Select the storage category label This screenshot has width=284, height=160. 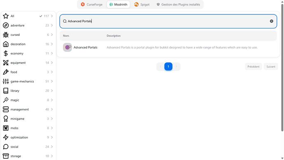pyautogui.click(x=16, y=156)
